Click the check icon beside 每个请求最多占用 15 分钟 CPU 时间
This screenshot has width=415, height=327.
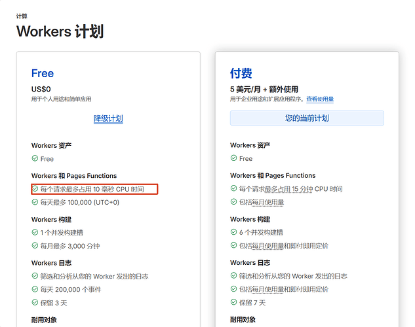[x=233, y=188]
